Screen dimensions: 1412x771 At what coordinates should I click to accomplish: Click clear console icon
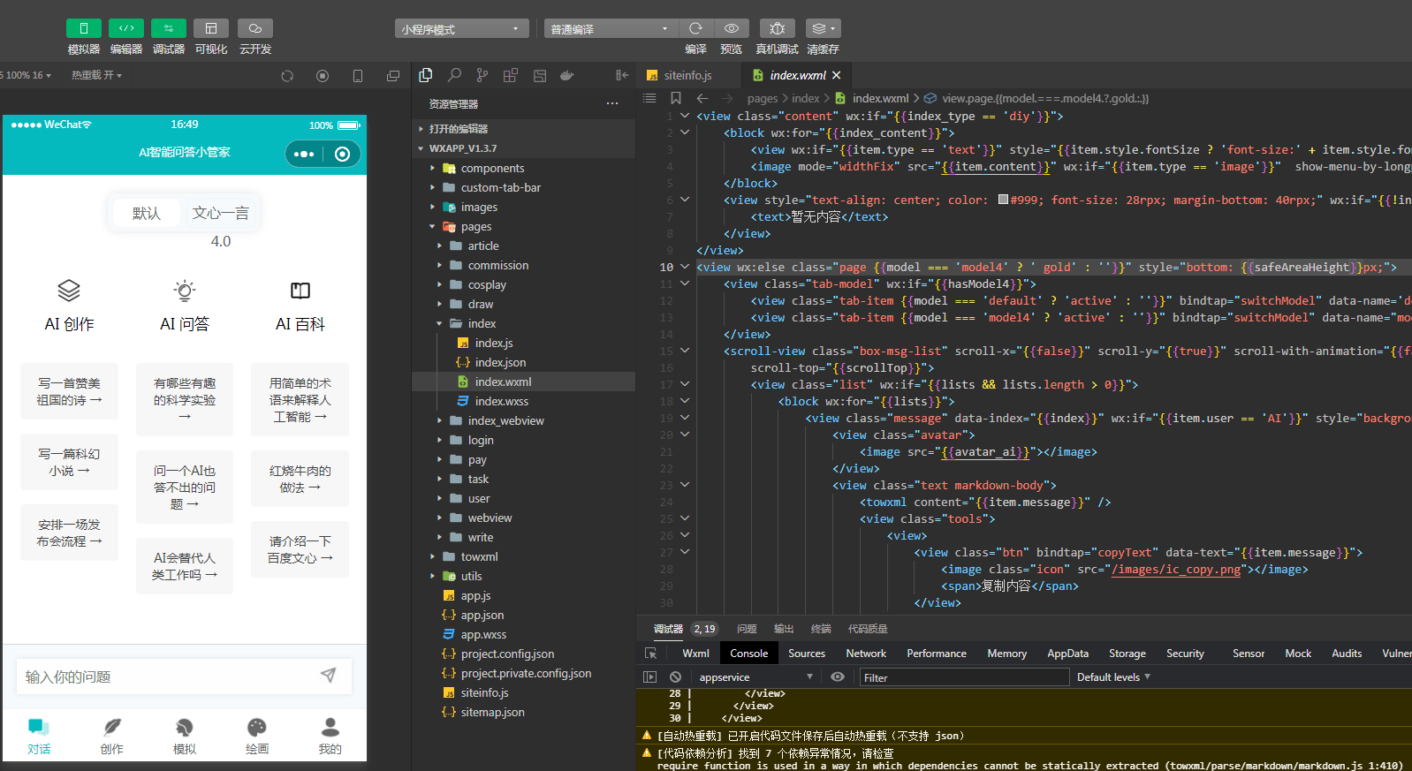(676, 677)
